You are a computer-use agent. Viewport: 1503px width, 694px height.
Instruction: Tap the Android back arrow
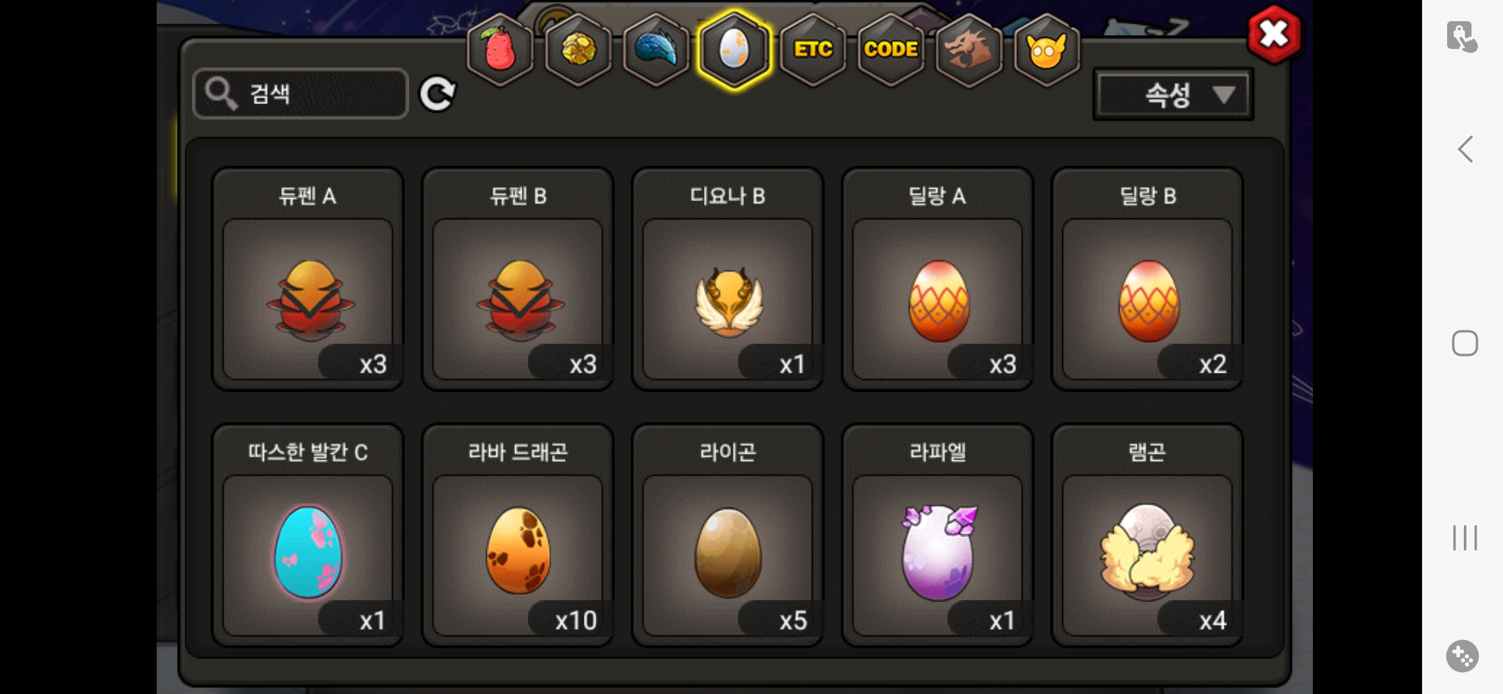(1465, 149)
